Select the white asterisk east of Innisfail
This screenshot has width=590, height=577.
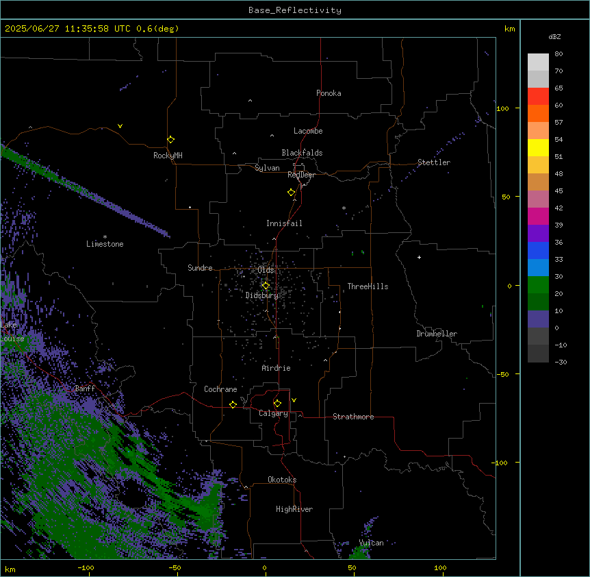point(344,208)
